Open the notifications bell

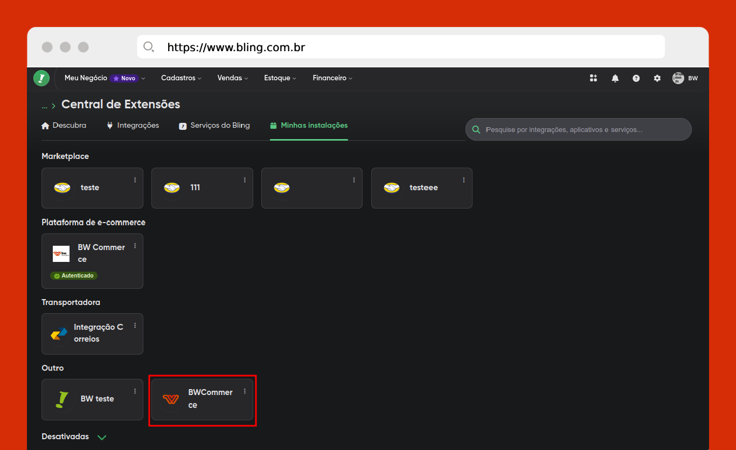point(615,78)
